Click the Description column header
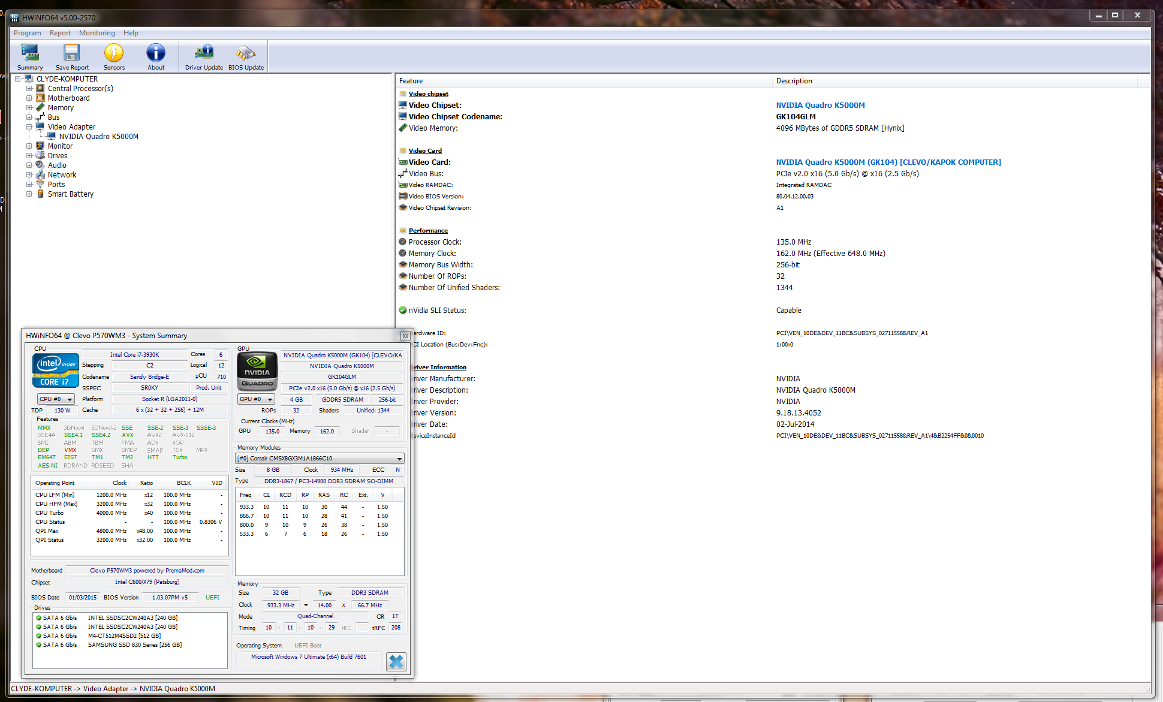Image resolution: width=1163 pixels, height=702 pixels. pos(794,81)
